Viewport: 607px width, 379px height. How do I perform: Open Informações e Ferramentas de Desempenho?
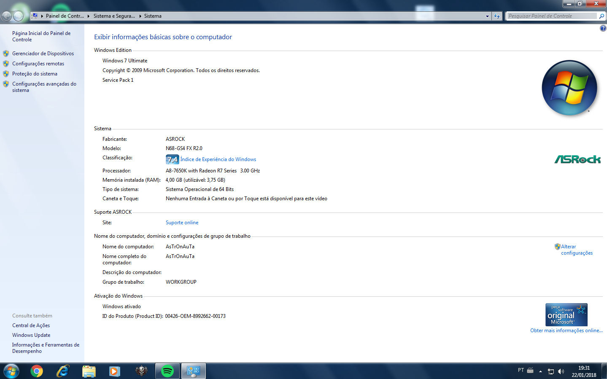click(x=46, y=348)
